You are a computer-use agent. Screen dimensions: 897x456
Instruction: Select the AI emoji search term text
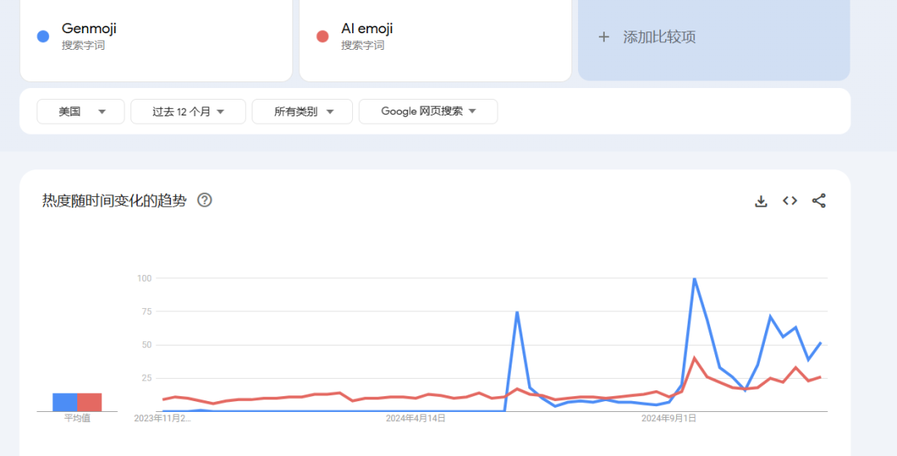[366, 29]
